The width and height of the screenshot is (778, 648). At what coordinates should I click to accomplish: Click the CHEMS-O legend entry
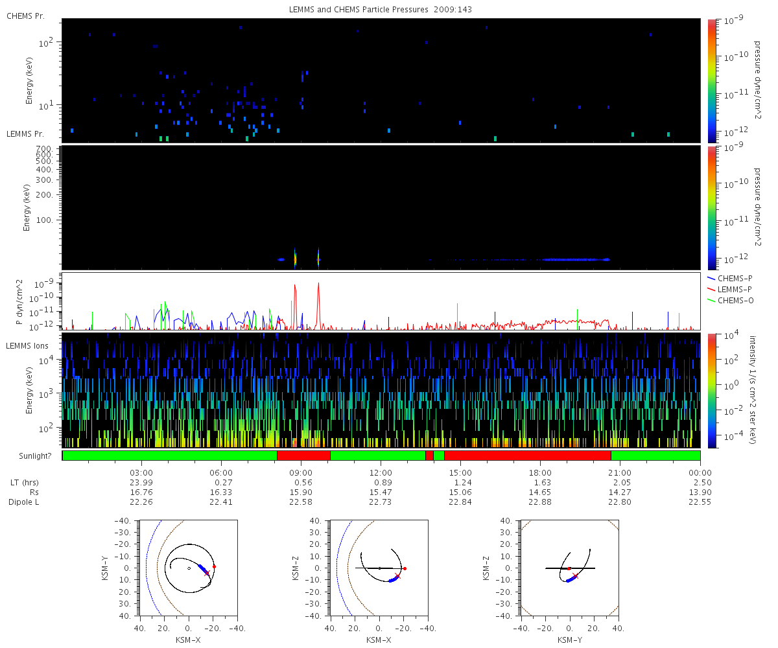pos(731,300)
